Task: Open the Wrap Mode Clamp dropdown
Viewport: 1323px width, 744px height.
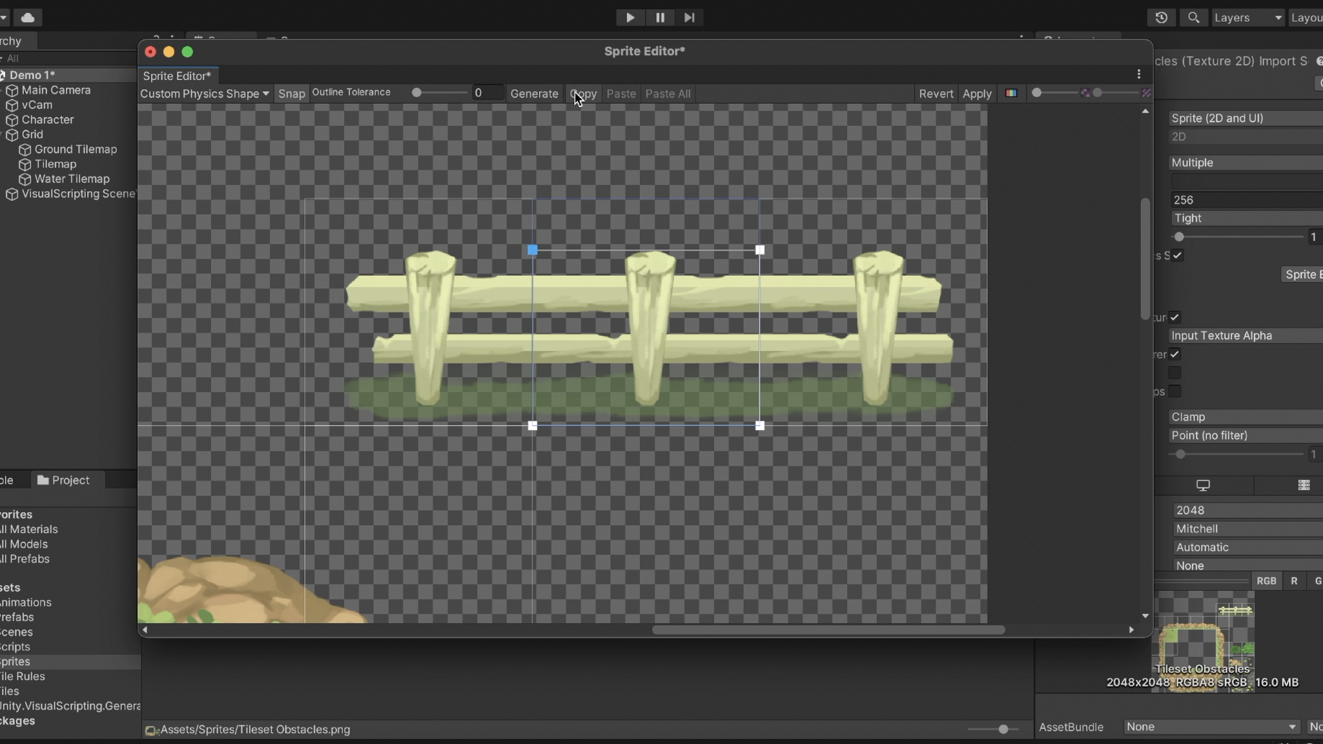Action: [x=1246, y=417]
